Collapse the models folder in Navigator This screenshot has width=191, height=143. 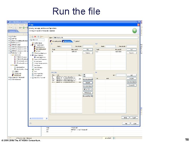[x=11, y=65]
